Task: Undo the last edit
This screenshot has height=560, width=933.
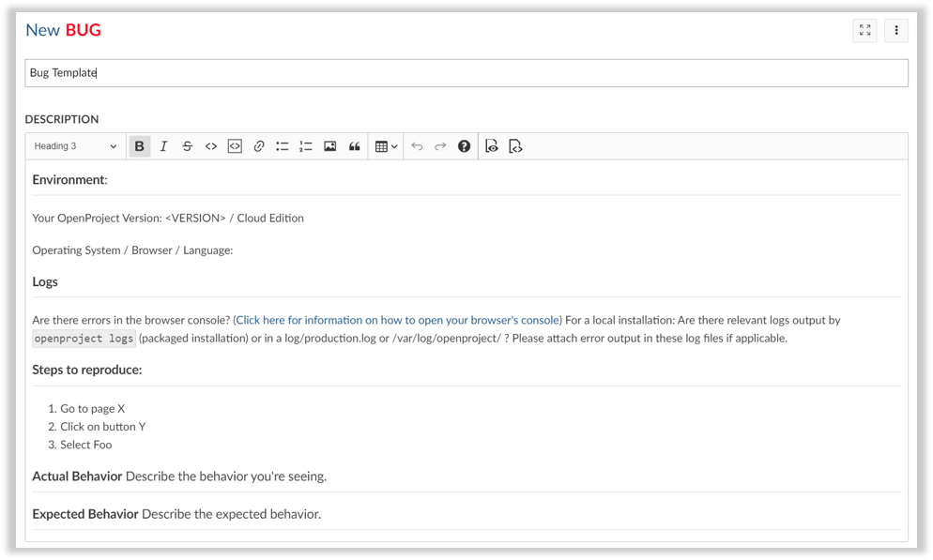Action: click(x=417, y=145)
